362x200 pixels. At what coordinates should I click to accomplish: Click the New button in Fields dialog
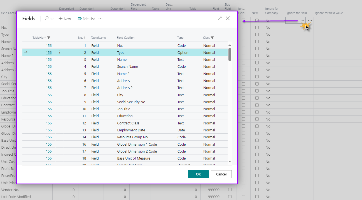pyautogui.click(x=65, y=19)
